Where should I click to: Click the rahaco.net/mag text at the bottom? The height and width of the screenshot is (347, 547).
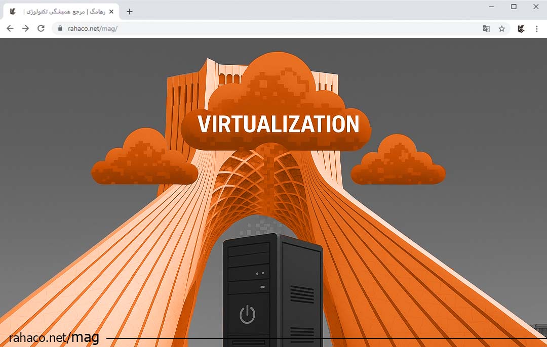click(54, 337)
